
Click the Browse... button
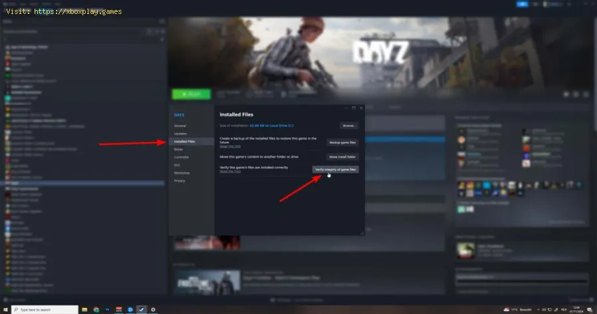(x=349, y=125)
